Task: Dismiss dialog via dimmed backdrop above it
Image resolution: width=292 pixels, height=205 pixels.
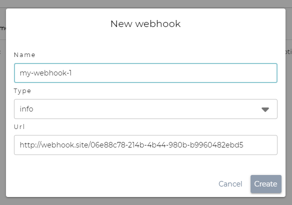Action: pos(146,3)
